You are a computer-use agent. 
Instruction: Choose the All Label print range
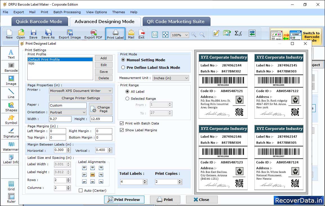coord(127,92)
